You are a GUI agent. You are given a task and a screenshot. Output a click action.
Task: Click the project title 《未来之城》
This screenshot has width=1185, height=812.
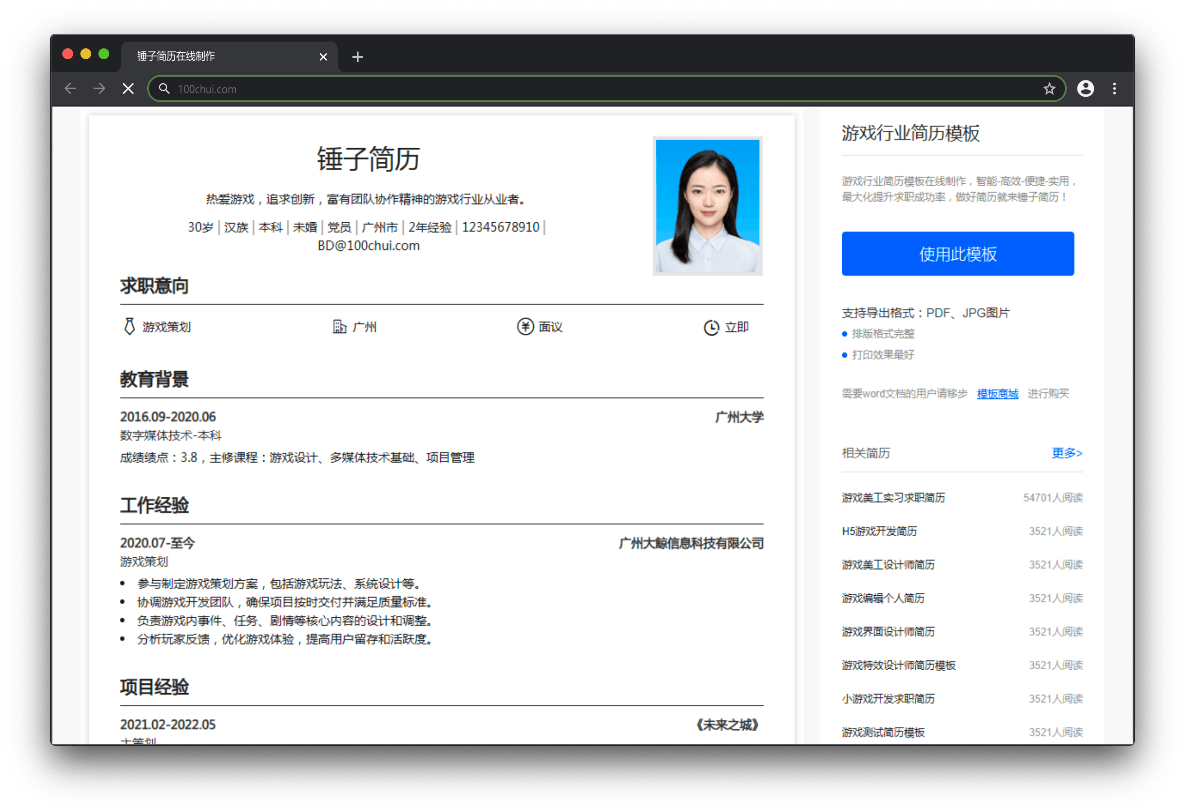point(728,725)
